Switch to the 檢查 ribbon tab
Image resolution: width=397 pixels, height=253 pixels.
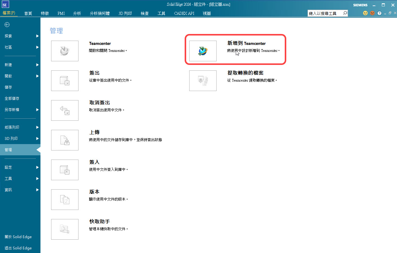point(145,13)
